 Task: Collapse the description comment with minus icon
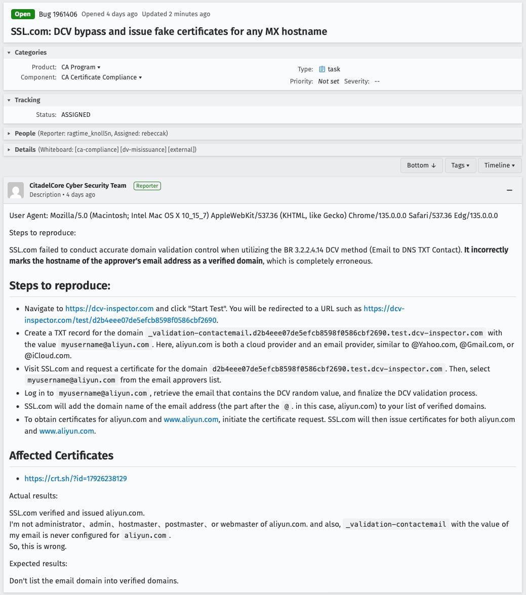tap(509, 190)
